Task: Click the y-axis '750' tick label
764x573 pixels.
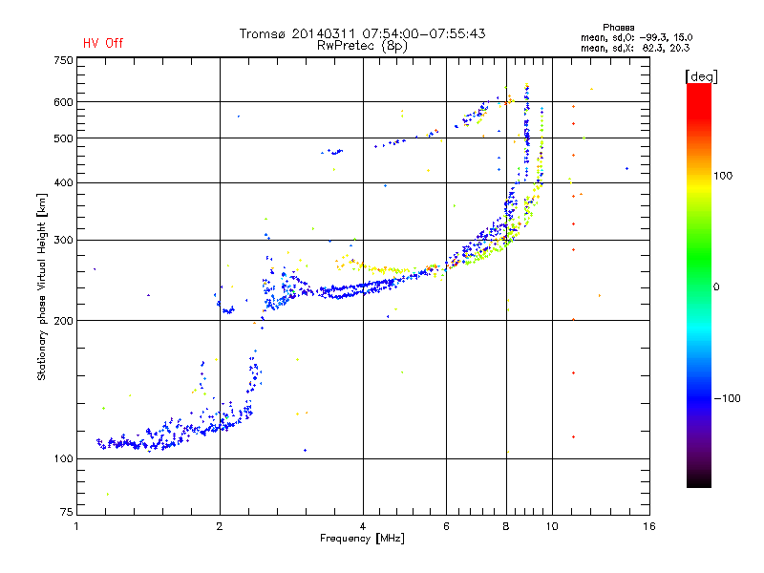Action: click(x=63, y=60)
